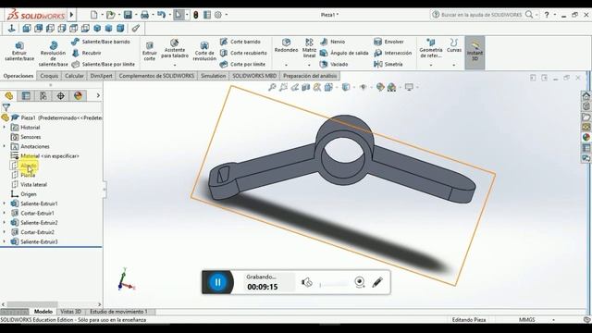Click the Rebuild traffic light icon
This screenshot has width=592, height=333.
click(x=195, y=15)
